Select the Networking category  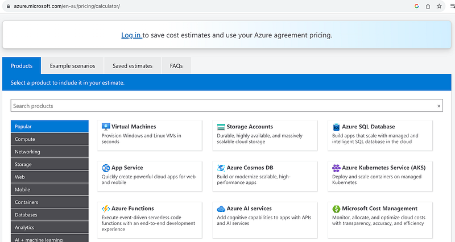pyautogui.click(x=49, y=152)
